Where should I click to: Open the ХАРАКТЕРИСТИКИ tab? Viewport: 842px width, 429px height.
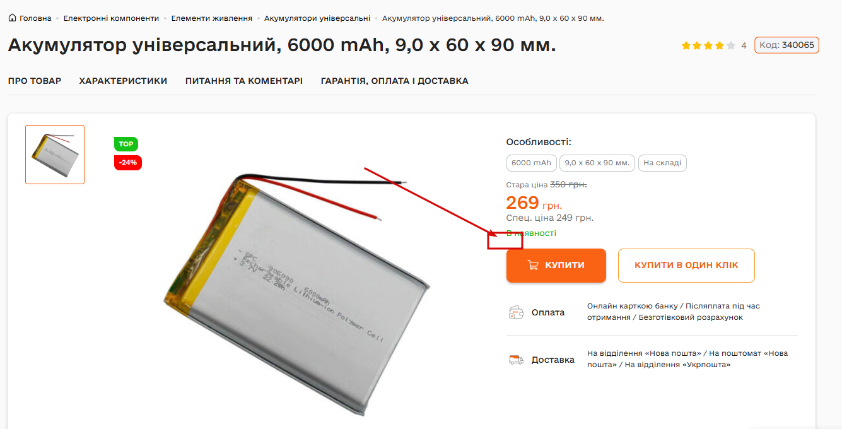[x=123, y=81]
